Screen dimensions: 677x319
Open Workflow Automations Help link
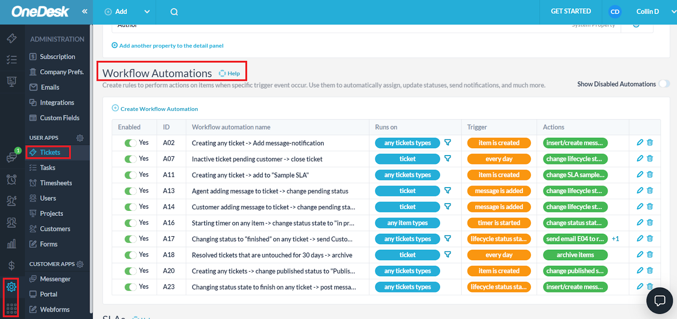point(229,73)
